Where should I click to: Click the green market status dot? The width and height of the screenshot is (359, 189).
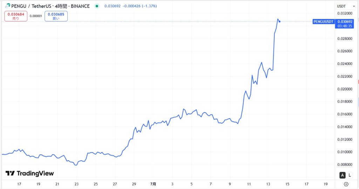[x=97, y=6]
